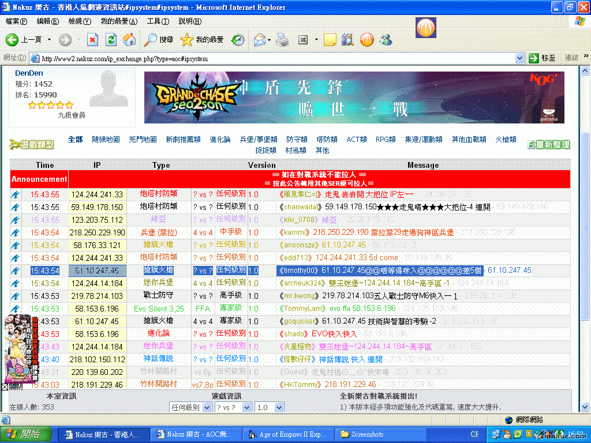Viewport: 591px width, 443px height.
Task: Click join icon for 218.250.229.190 row
Action: 16,233
